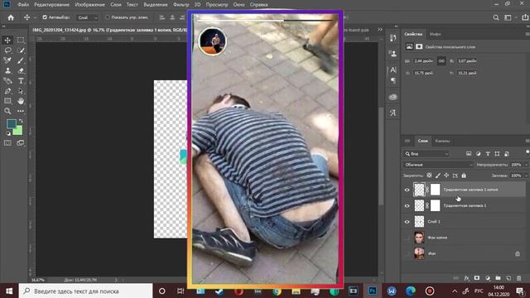Open the Glyphs panel icon
This screenshot has height=298, width=530.
[393, 113]
